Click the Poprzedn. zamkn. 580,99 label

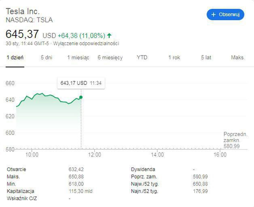pos(235,140)
